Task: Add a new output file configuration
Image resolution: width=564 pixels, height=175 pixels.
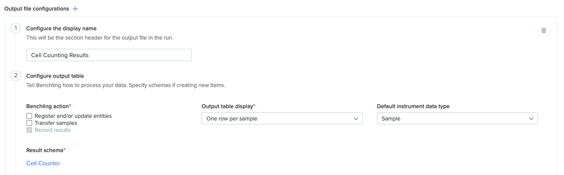Action: (75, 9)
